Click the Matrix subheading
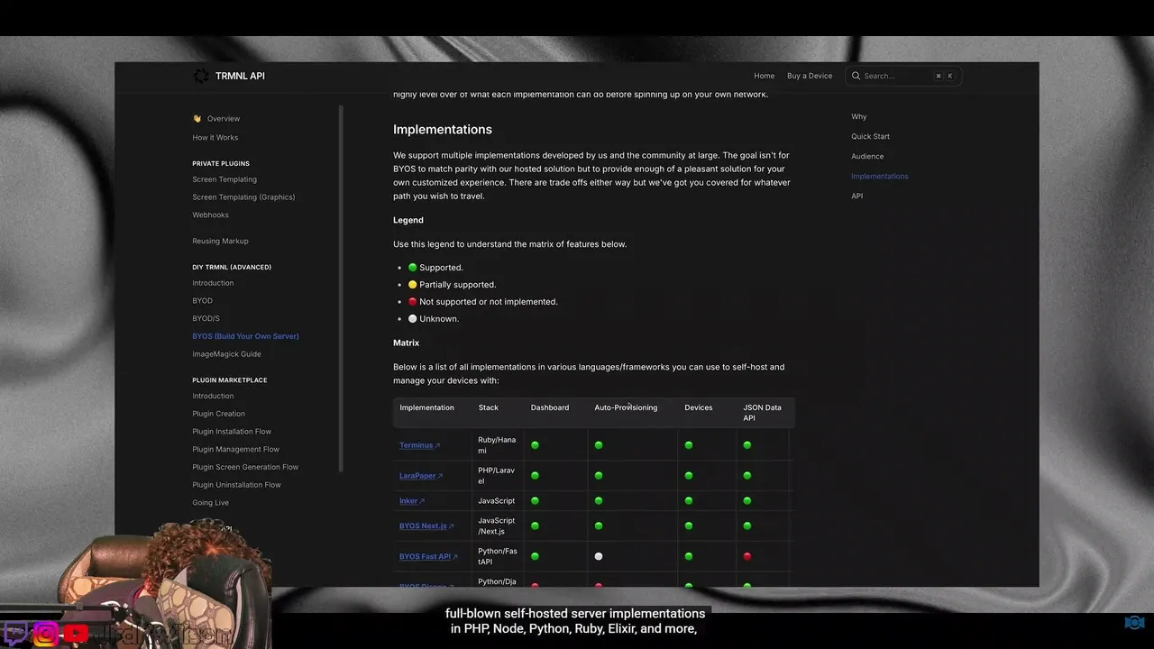Screen dimensions: 1154x649 tap(406, 343)
